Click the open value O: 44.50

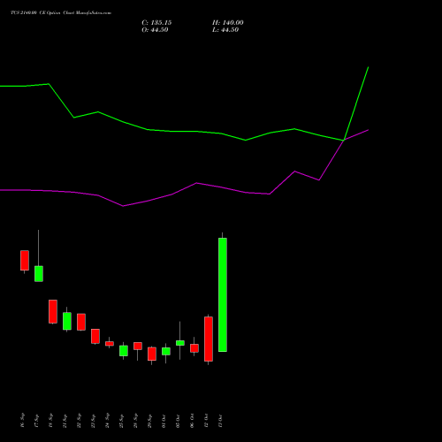155,30
